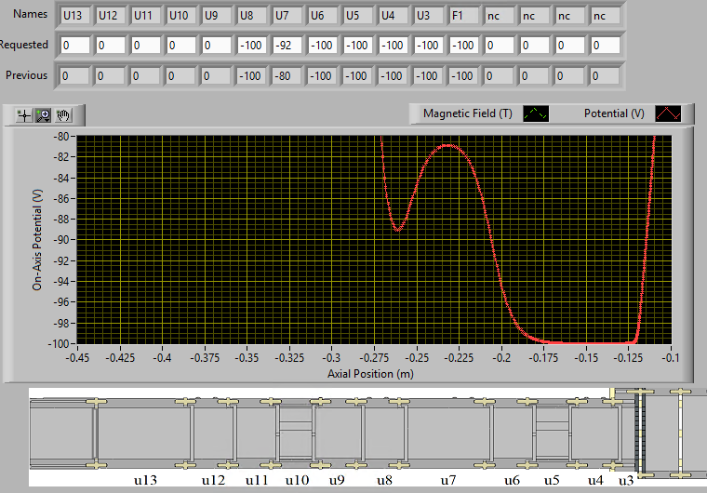Edit the Requested -92 value for U7
The image size is (707, 493).
click(287, 45)
